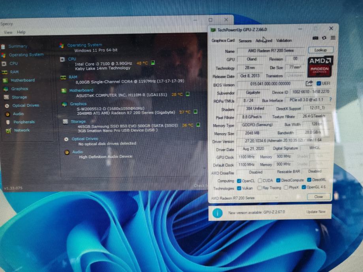363x272 pixels.
Task: Toggle the DirectML checkbox
Action: [x=309, y=180]
